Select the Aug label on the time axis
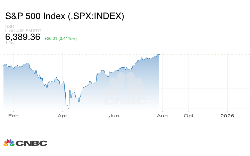 point(163,116)
